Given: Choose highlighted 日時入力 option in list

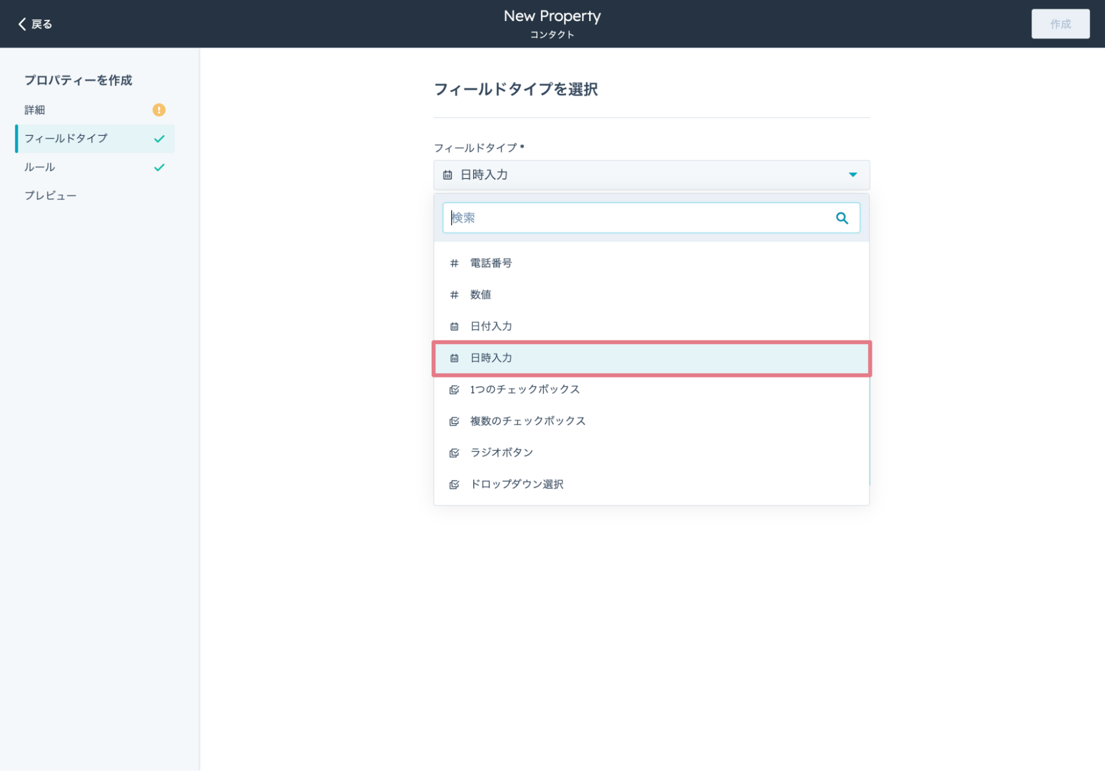Looking at the screenshot, I should point(651,358).
